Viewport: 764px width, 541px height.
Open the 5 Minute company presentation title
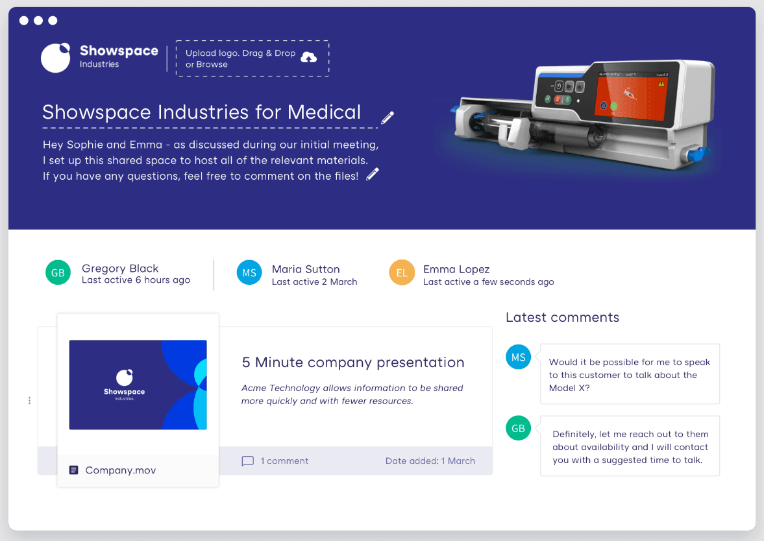(353, 363)
